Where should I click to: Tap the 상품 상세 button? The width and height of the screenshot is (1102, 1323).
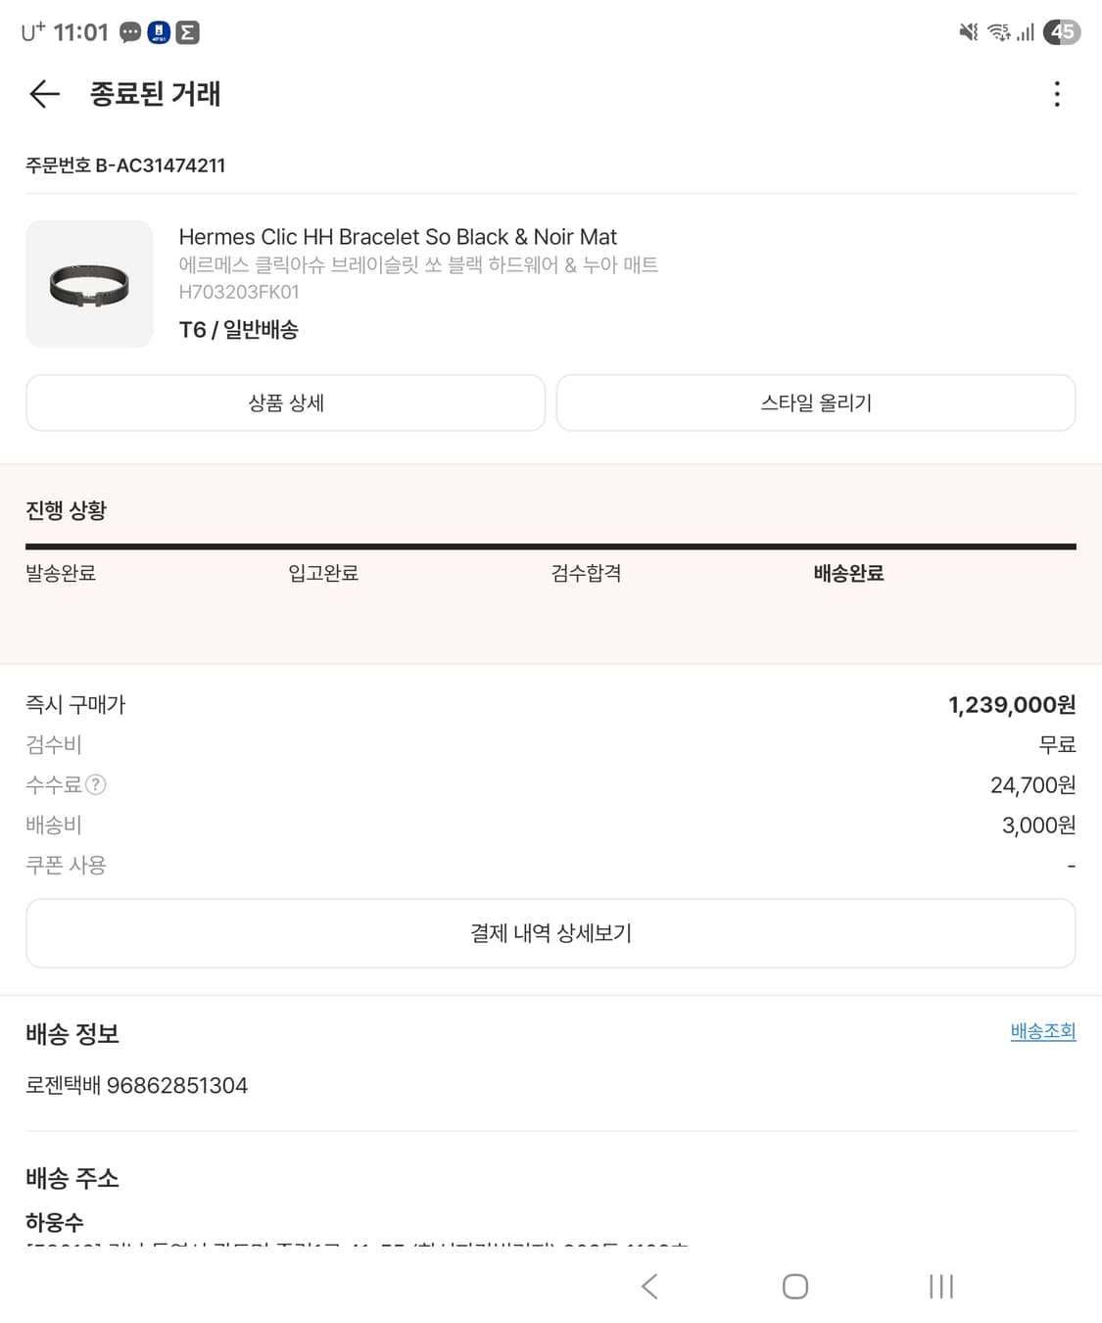[285, 402]
